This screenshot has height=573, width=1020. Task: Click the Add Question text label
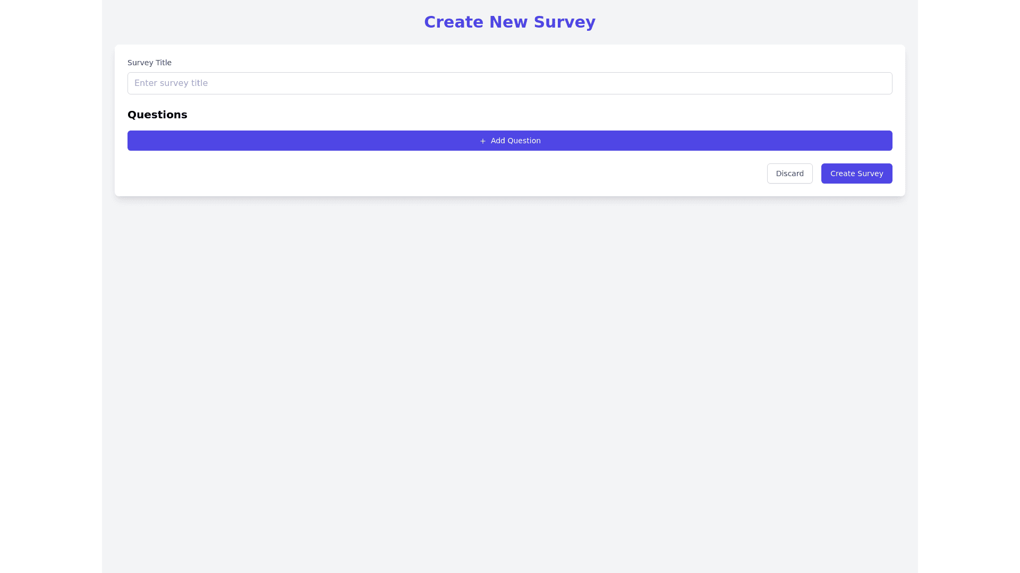515,141
